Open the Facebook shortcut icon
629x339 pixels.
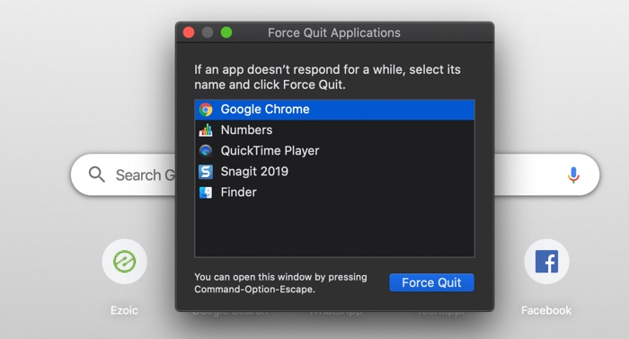[x=546, y=262]
